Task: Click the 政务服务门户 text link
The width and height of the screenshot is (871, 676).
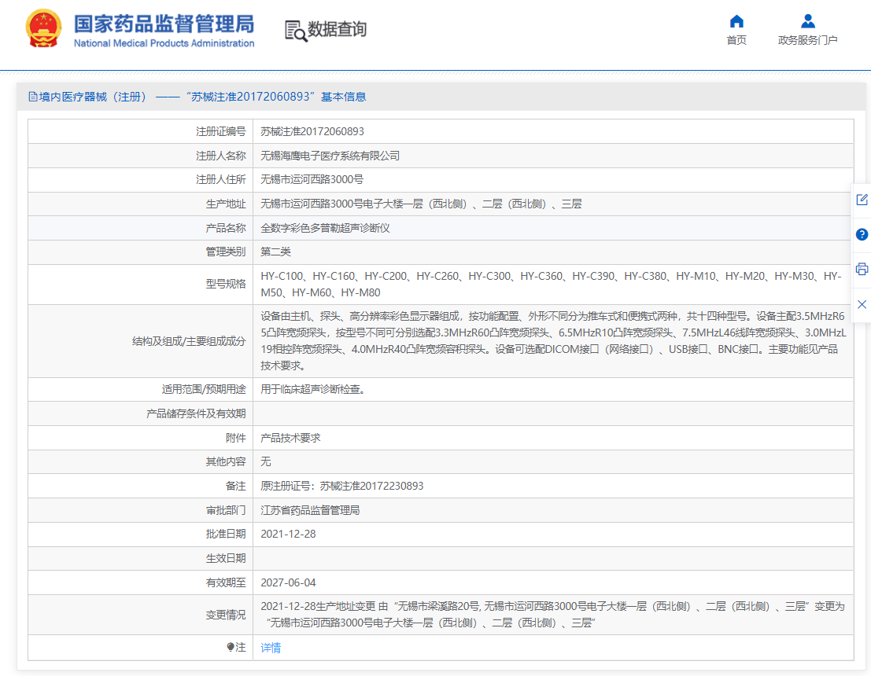Action: [808, 41]
